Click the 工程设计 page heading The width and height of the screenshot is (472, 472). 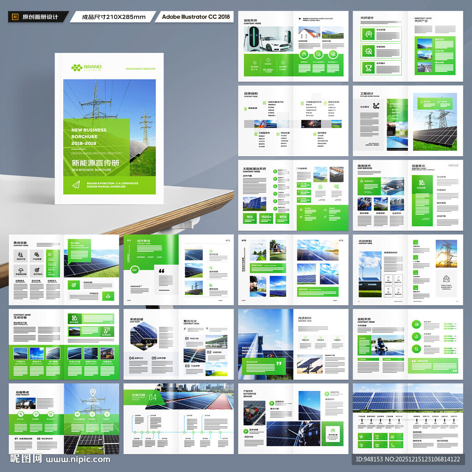(366, 94)
